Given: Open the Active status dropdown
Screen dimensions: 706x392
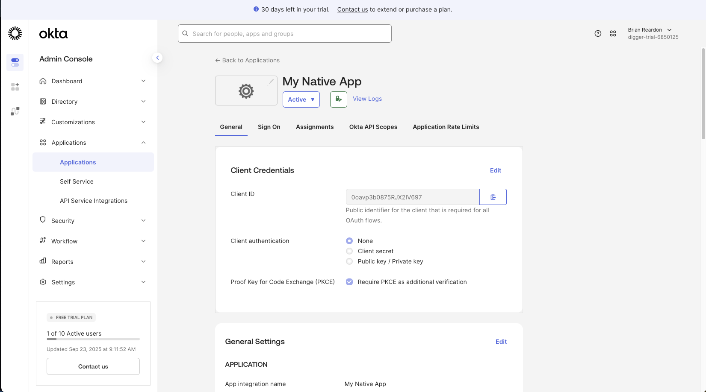Looking at the screenshot, I should [x=301, y=99].
